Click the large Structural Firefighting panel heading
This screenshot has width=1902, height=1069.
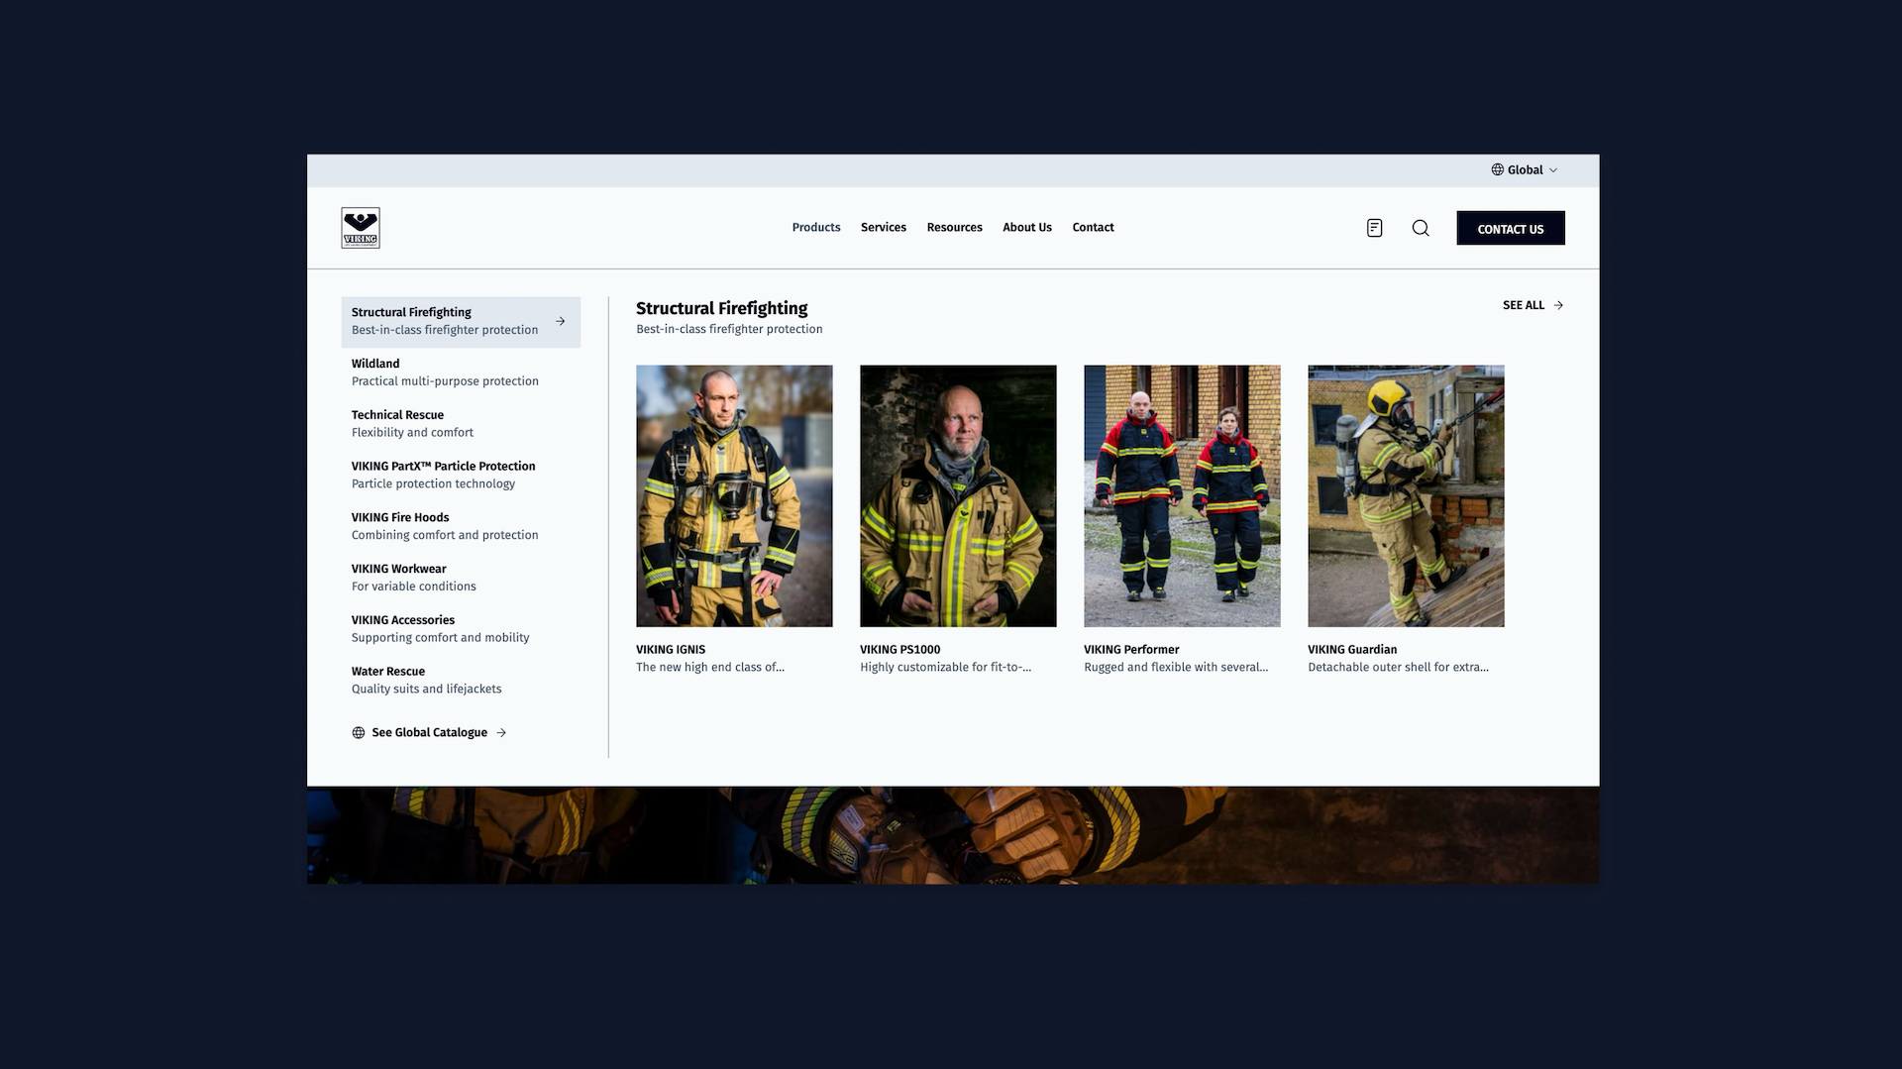[x=721, y=308]
